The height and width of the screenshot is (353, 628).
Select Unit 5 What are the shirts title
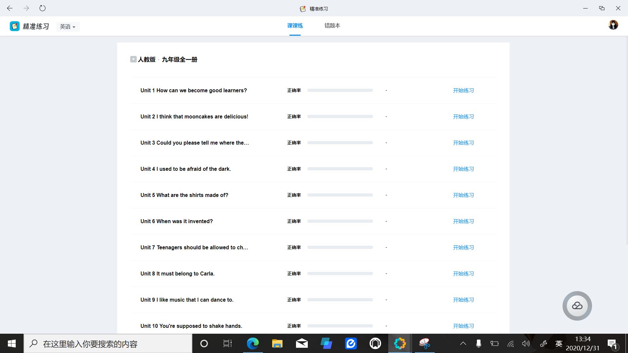coord(184,195)
